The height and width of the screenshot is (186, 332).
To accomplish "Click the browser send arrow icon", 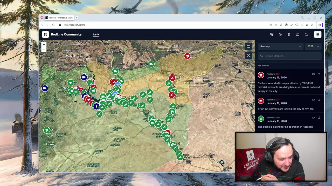I will [x=292, y=25].
